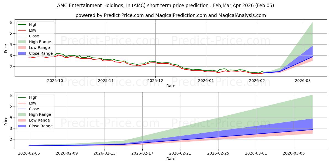
Task: Click the Close Range blue swatch in top legend
Action: click(x=23, y=53)
